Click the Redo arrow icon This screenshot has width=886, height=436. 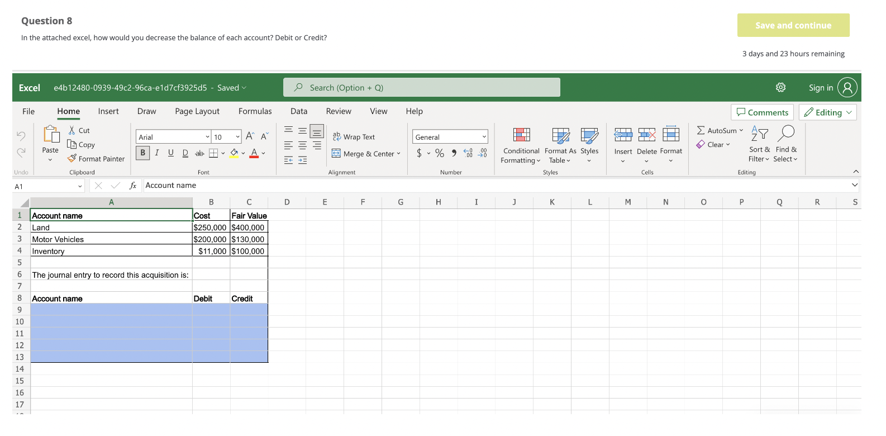(x=21, y=152)
